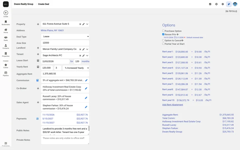
Task: Add another Renew Priv option
Action: (x=178, y=34)
